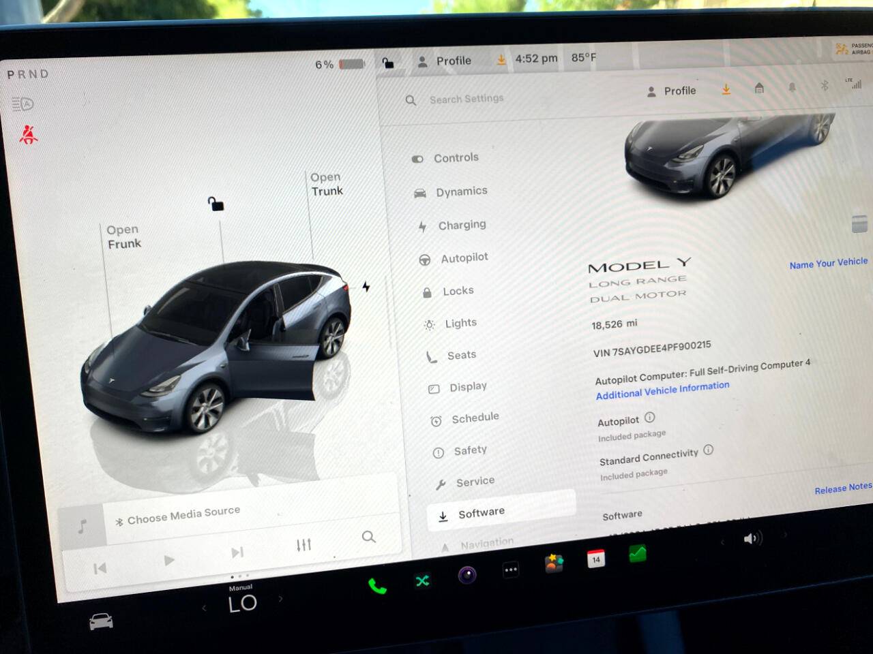Open the Safety settings menu
The image size is (873, 654).
click(x=460, y=451)
